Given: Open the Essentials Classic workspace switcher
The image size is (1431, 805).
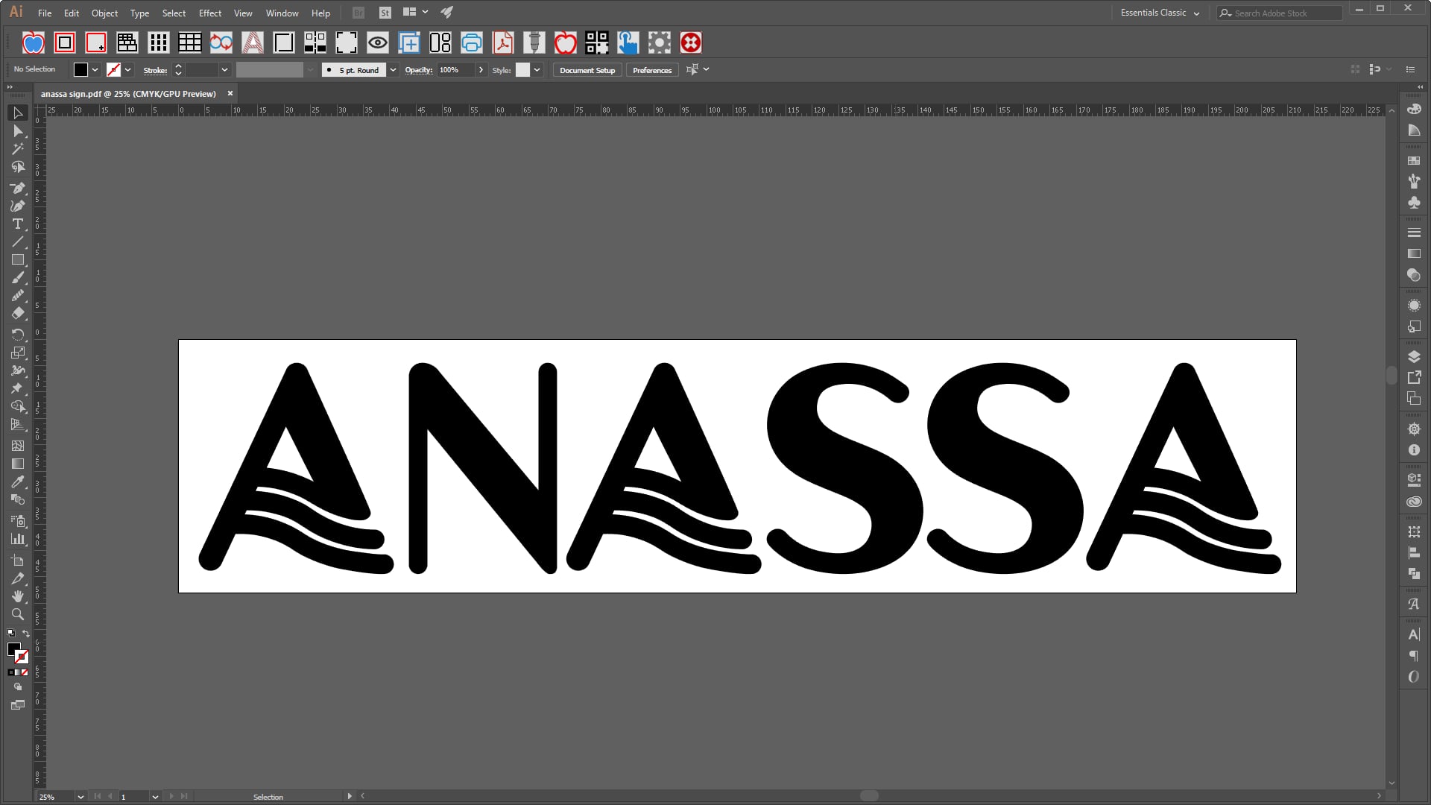Looking at the screenshot, I should coord(1160,13).
